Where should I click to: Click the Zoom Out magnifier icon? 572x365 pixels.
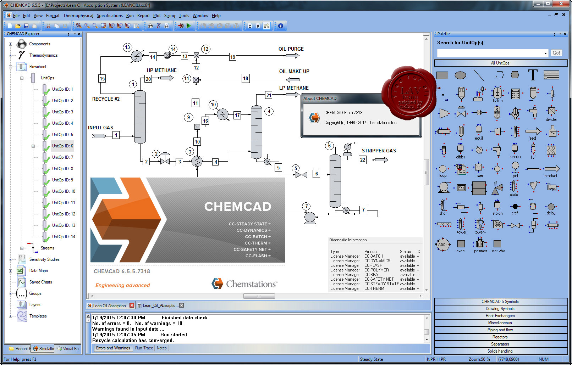click(95, 26)
